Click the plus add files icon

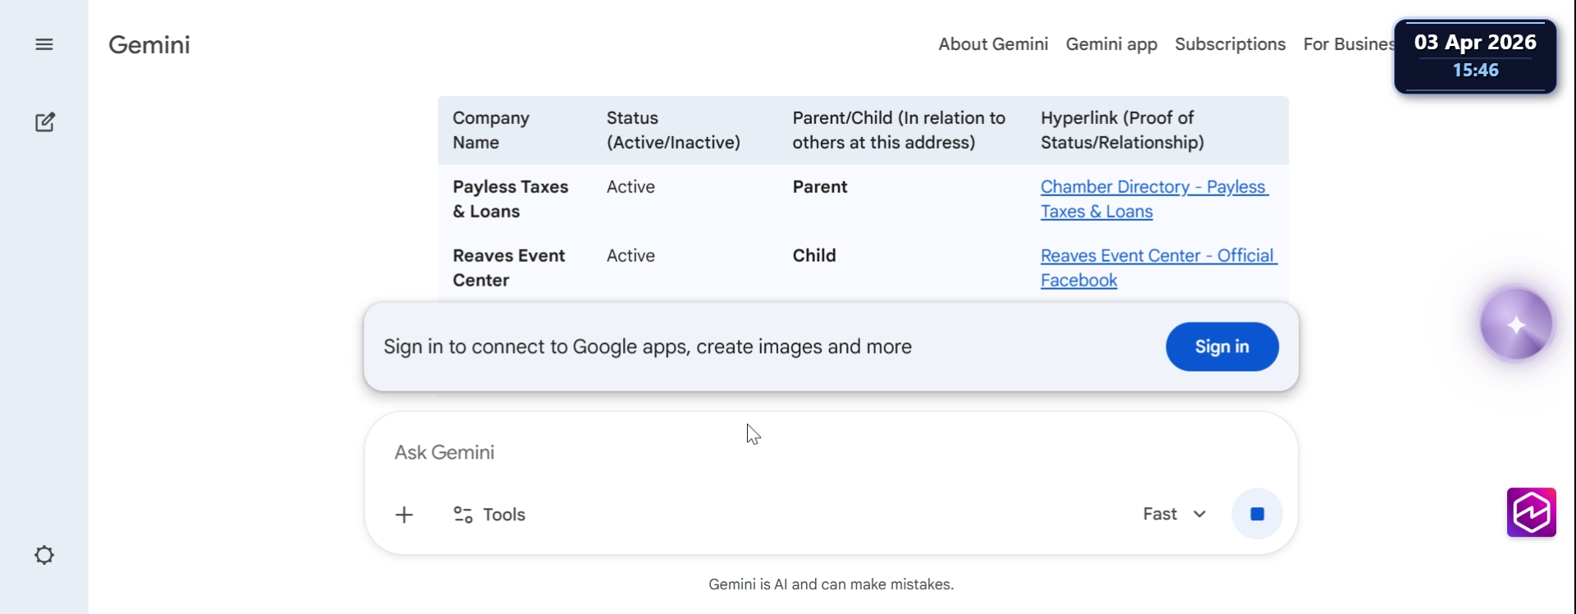click(x=404, y=515)
